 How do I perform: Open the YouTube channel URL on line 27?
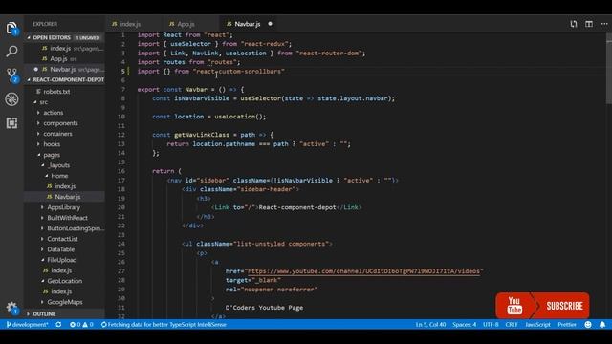point(363,271)
